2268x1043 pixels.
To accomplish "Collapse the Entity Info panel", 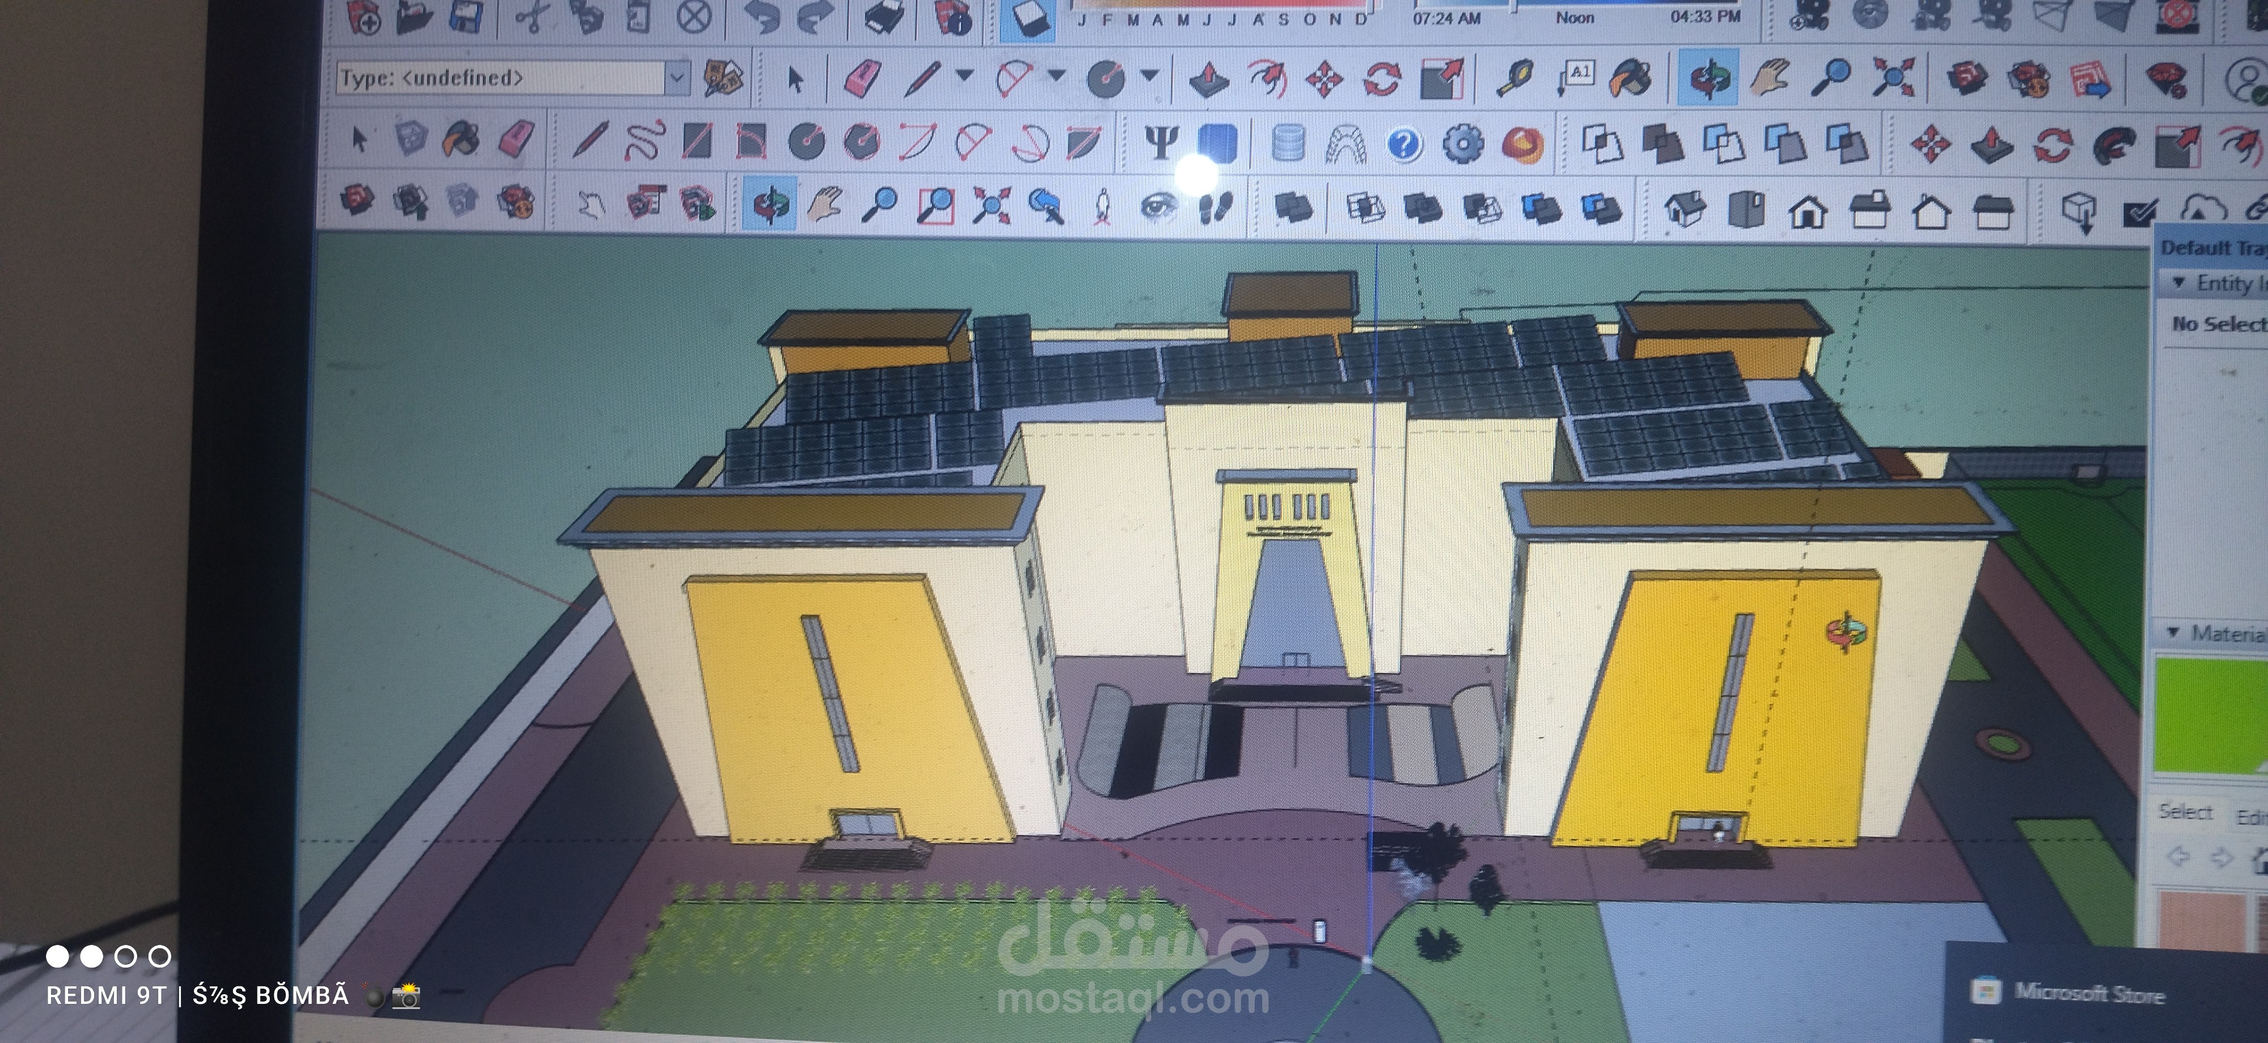I will [2179, 282].
